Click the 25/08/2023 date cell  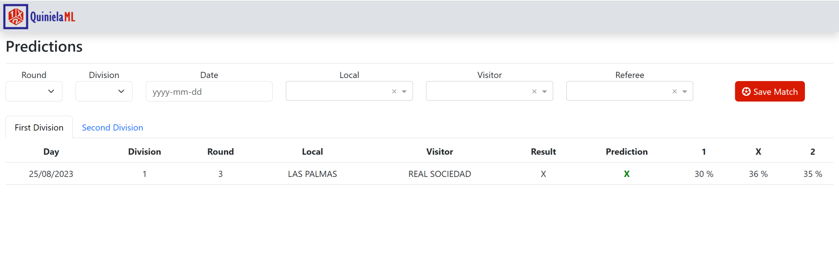click(x=51, y=174)
